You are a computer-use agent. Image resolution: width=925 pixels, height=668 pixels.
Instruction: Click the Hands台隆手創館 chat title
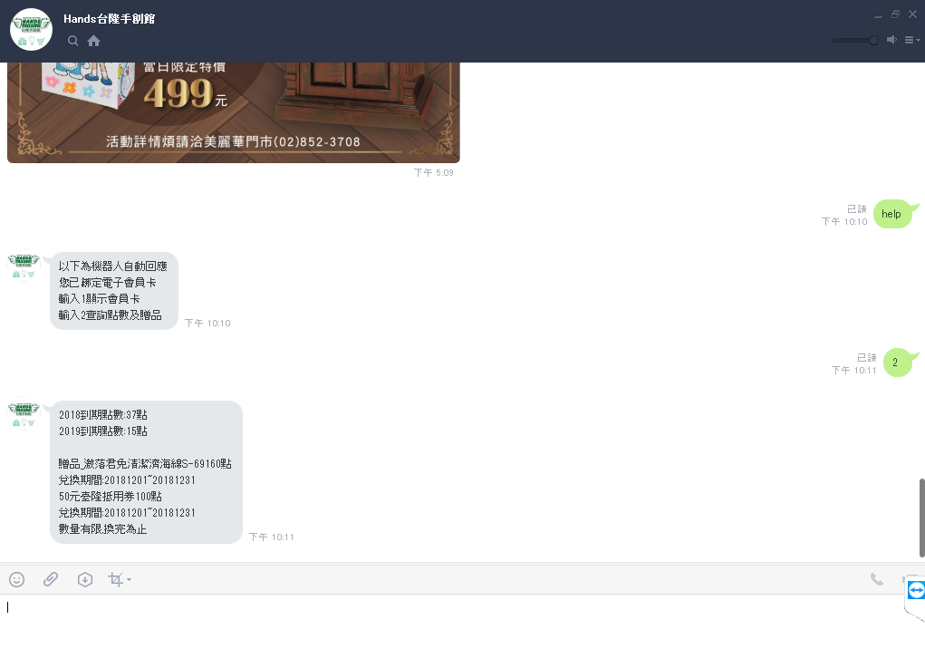[x=109, y=19]
